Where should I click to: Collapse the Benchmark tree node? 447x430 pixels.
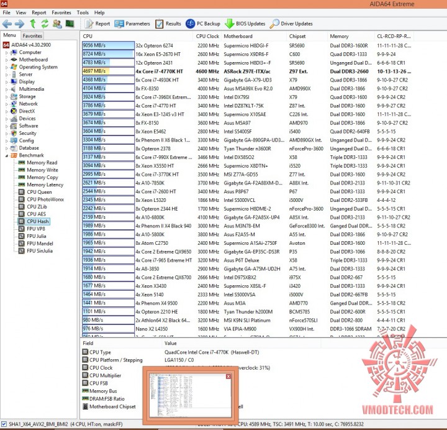tap(6, 155)
